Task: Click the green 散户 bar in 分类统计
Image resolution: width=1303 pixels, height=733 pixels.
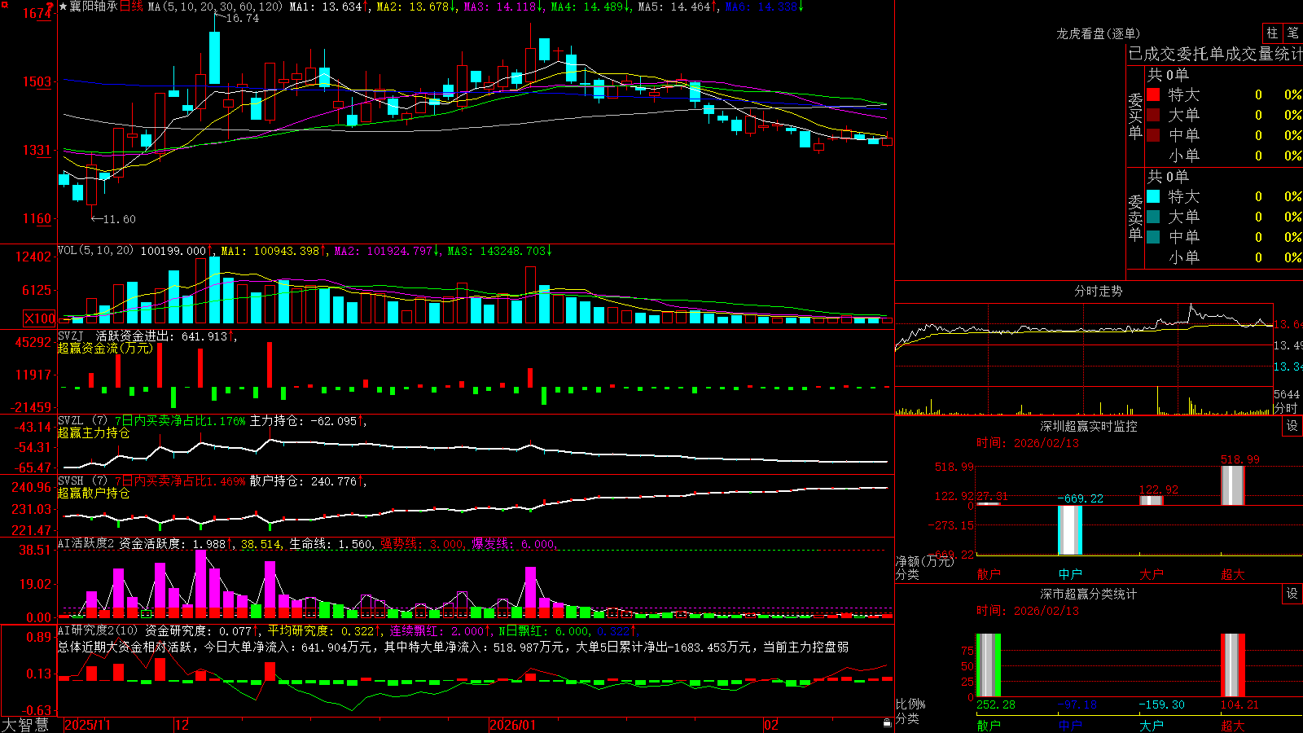Action: [x=989, y=665]
